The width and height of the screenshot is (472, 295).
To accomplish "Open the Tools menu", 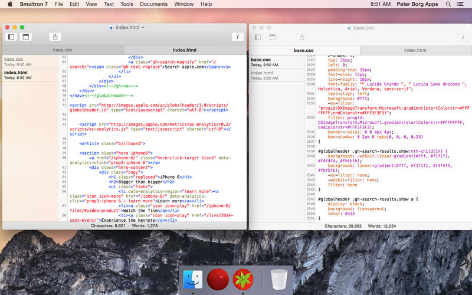I will tap(127, 4).
